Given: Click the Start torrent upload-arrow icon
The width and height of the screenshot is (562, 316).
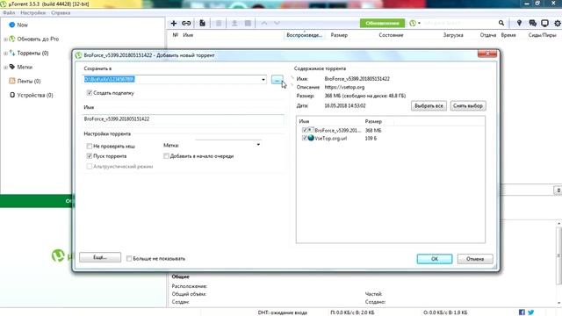Looking at the screenshot, I should (x=234, y=24).
